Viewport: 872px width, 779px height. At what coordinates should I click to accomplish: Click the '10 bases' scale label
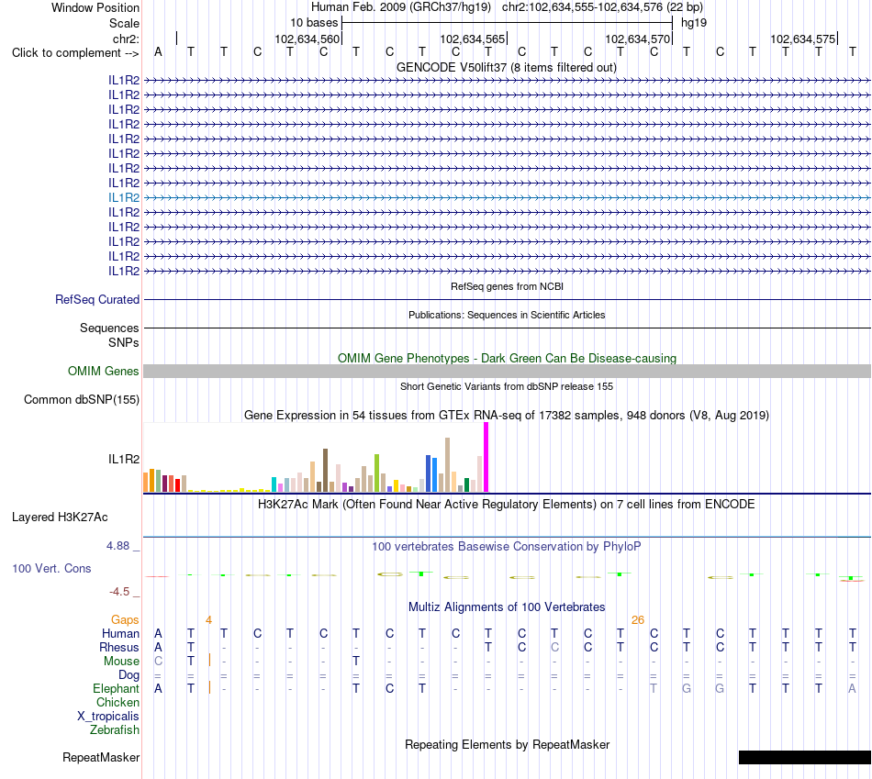(x=314, y=23)
